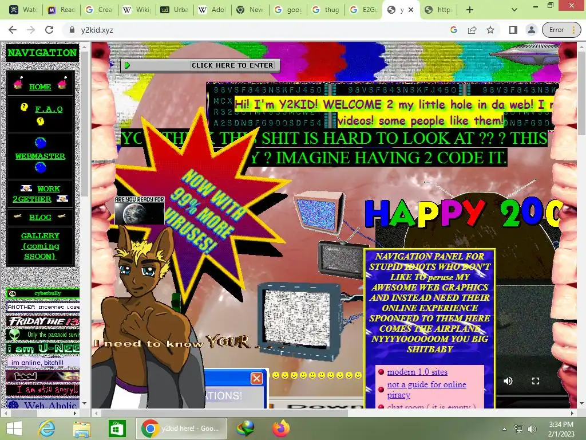Open the tab search dropdown chevron

[514, 10]
